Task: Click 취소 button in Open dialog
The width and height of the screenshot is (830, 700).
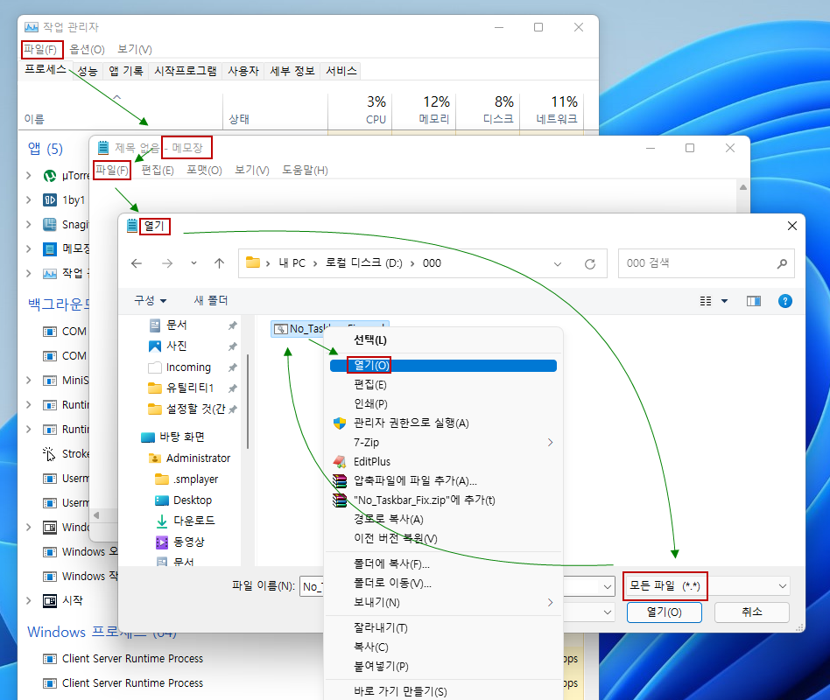Action: pos(752,612)
